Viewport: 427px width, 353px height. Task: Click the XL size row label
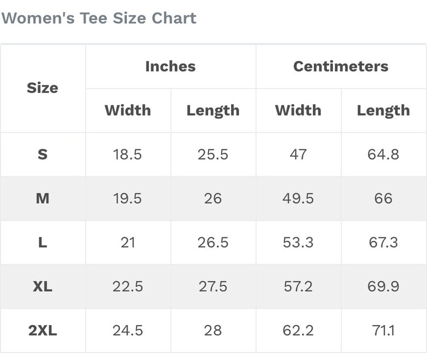[x=43, y=286]
